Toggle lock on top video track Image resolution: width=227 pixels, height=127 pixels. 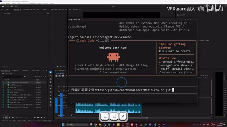click(59, 87)
